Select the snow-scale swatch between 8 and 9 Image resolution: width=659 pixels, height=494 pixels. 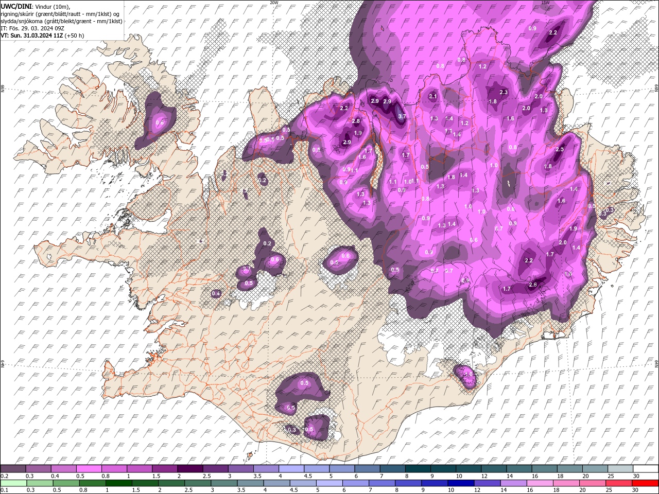[418, 469]
